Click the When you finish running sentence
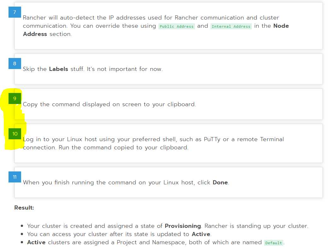Viewport: 328px width, 248px height. tap(126, 182)
